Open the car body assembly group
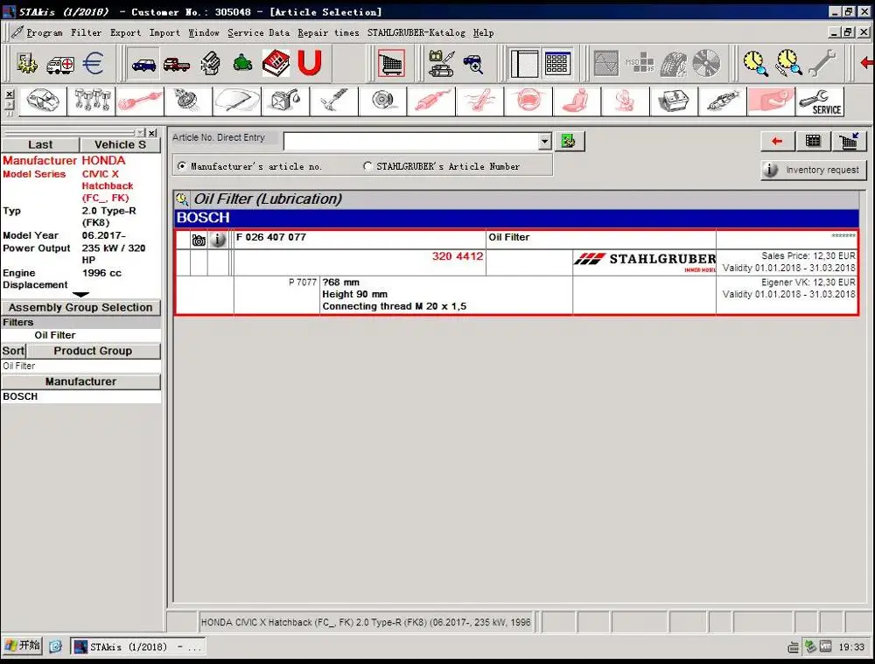875x664 pixels. [x=43, y=101]
